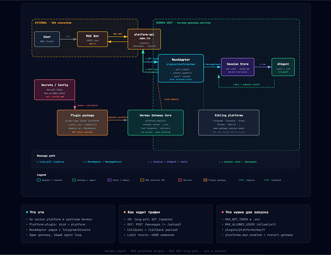
Task: Select the Secrets / Config node
Action: [x=54, y=90]
